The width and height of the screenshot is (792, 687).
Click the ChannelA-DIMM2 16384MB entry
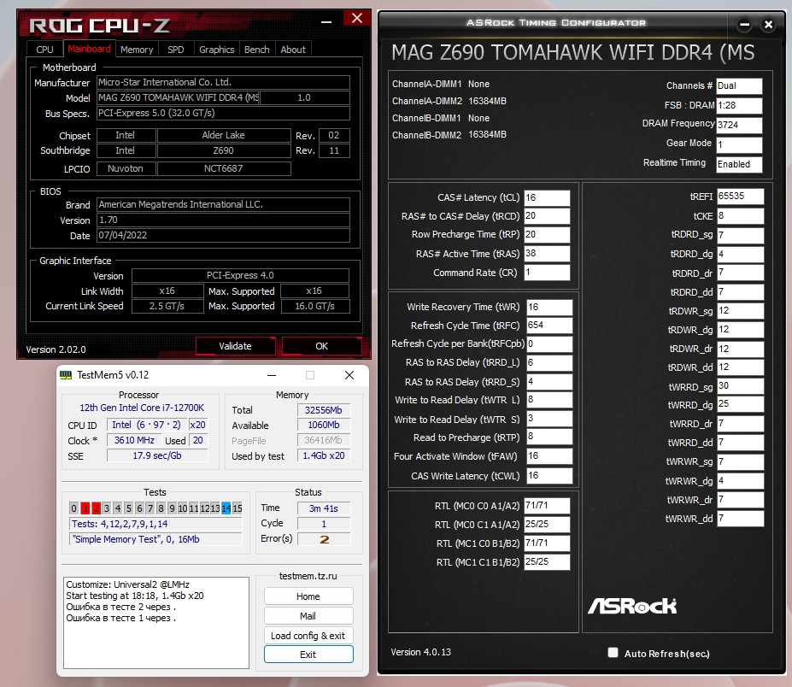(x=449, y=101)
